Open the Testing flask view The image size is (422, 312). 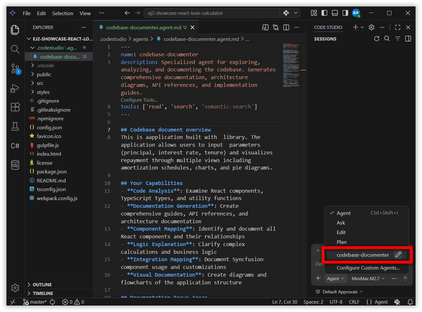point(15,126)
